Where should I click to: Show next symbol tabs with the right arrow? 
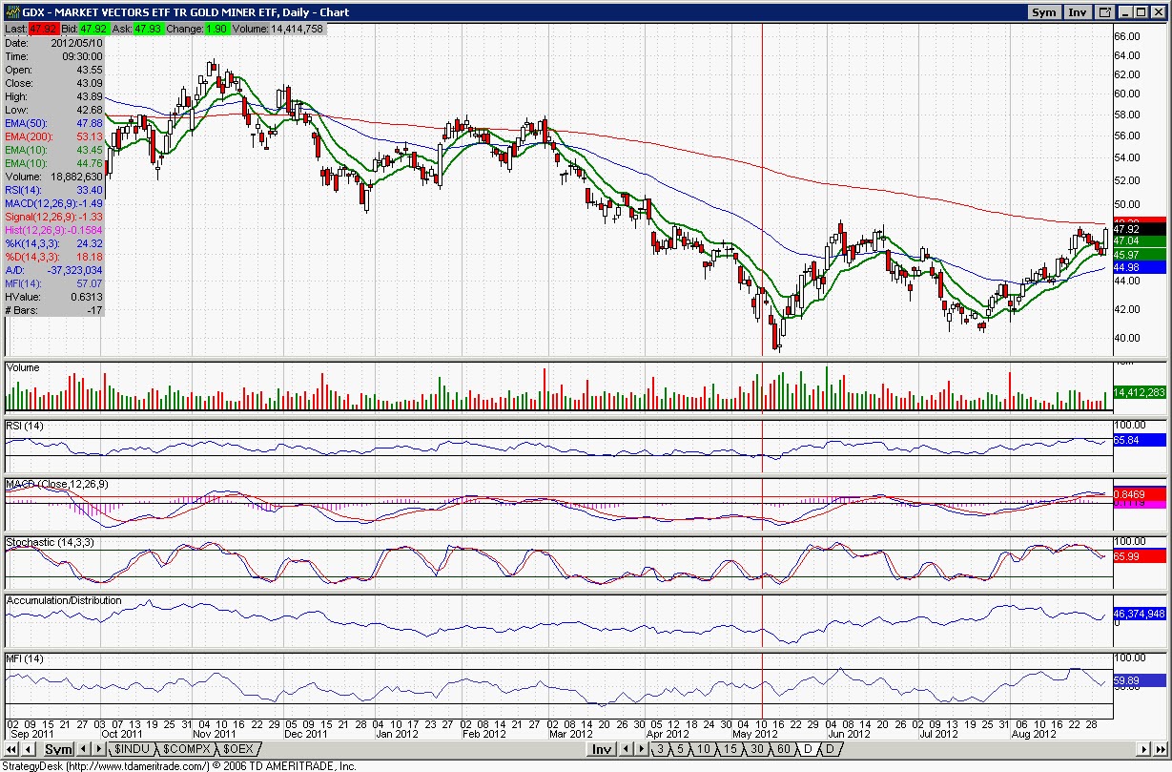(99, 749)
